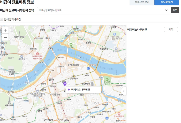Click the 역삼역 station label

coord(69,100)
